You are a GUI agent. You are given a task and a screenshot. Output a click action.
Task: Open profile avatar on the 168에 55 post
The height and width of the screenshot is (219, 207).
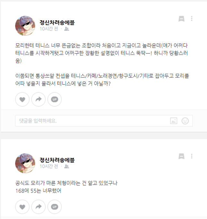pos(25,163)
